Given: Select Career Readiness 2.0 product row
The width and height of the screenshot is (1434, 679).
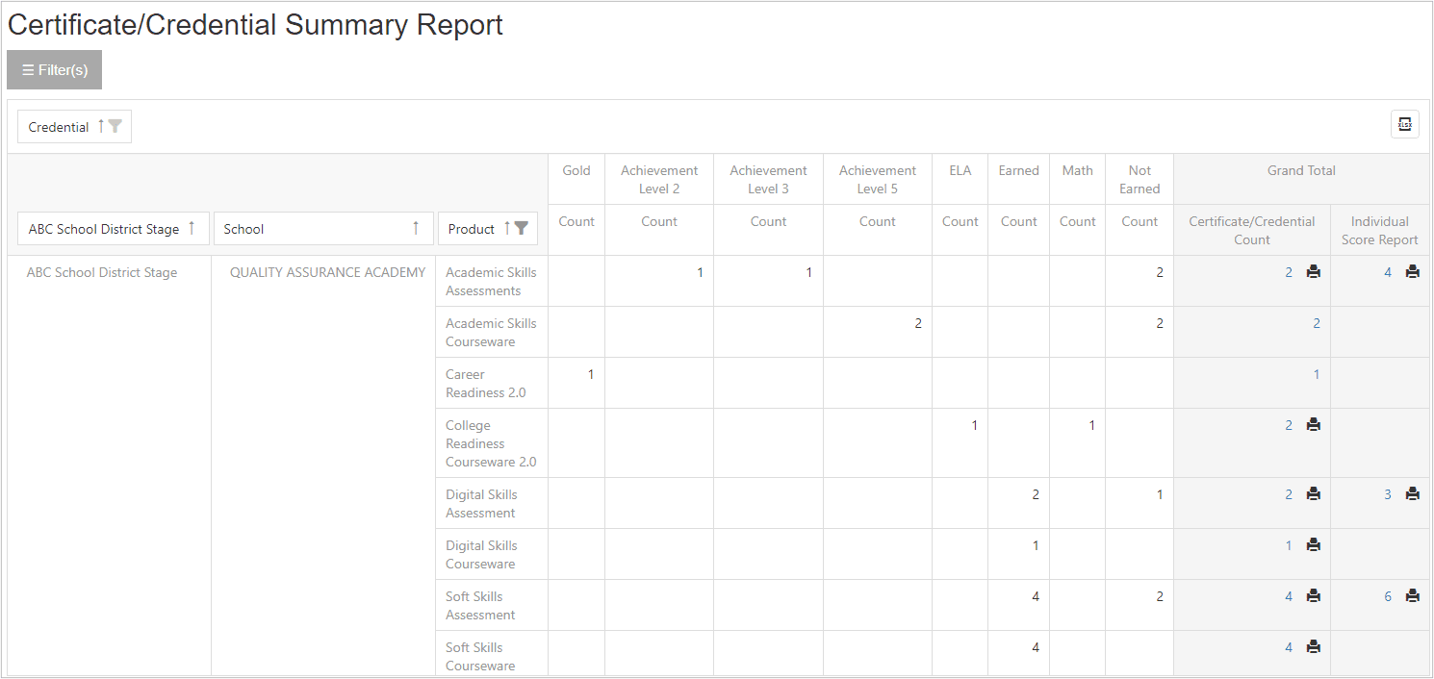Looking at the screenshot, I should click(x=491, y=383).
